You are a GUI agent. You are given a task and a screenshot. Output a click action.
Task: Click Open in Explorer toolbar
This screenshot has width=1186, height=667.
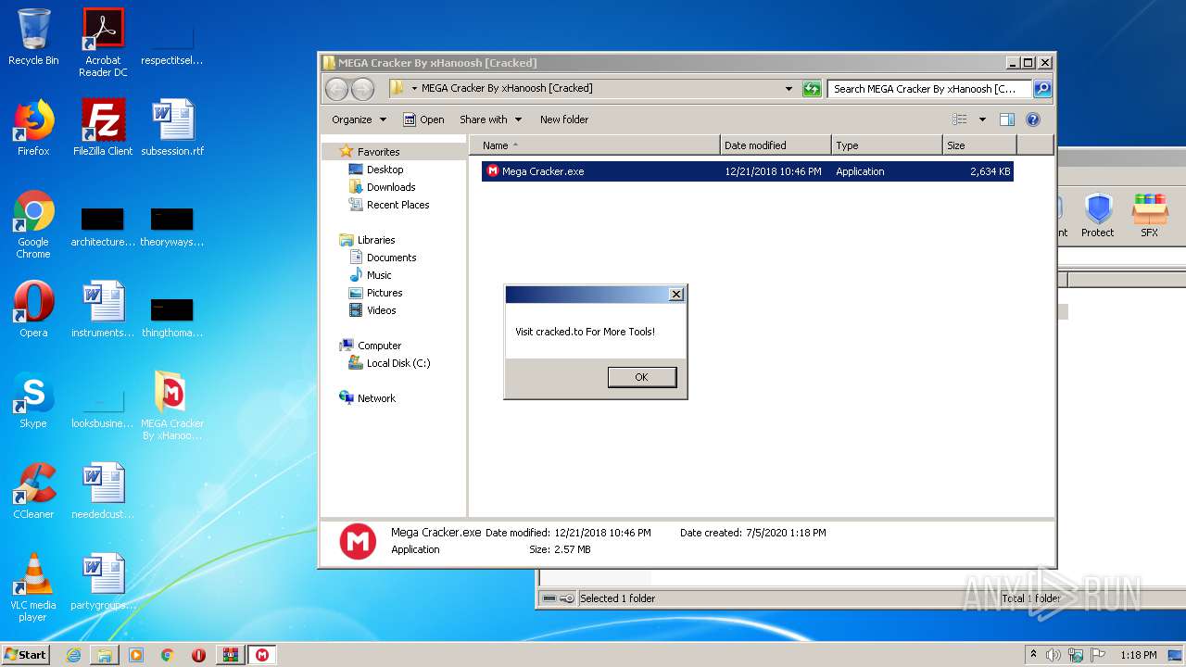(423, 120)
